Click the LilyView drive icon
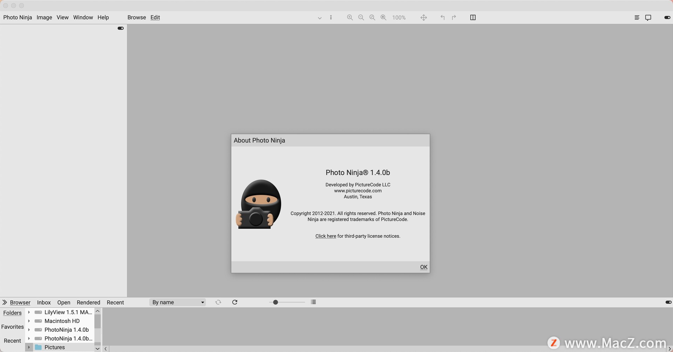673x352 pixels. click(38, 312)
